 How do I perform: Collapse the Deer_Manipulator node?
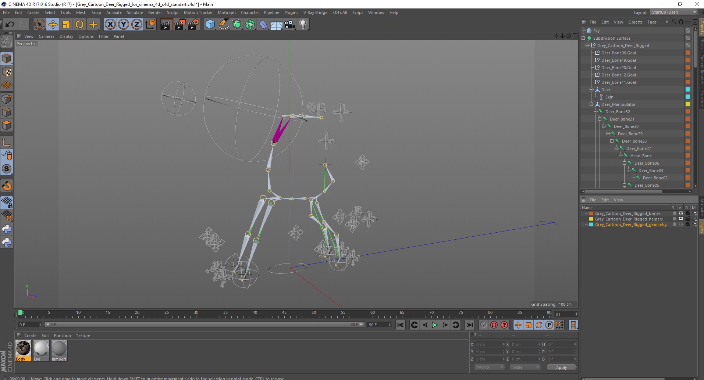click(x=591, y=104)
